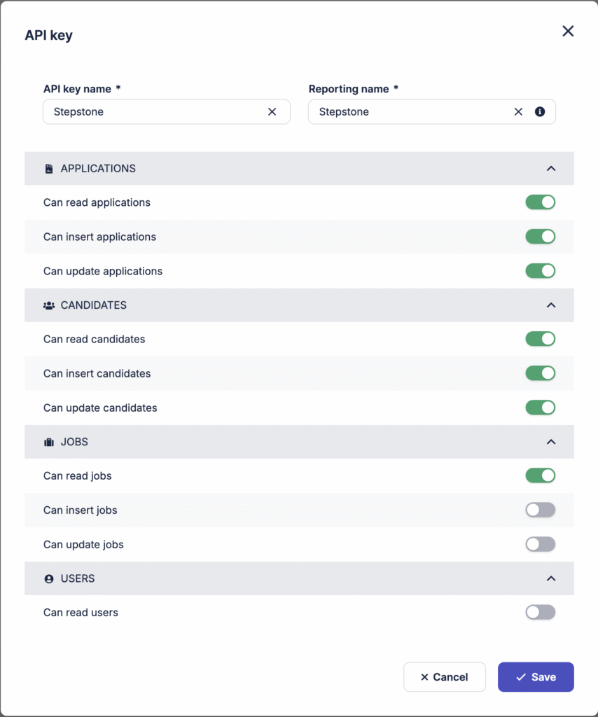Click the Jobs section briefcase icon

(49, 443)
